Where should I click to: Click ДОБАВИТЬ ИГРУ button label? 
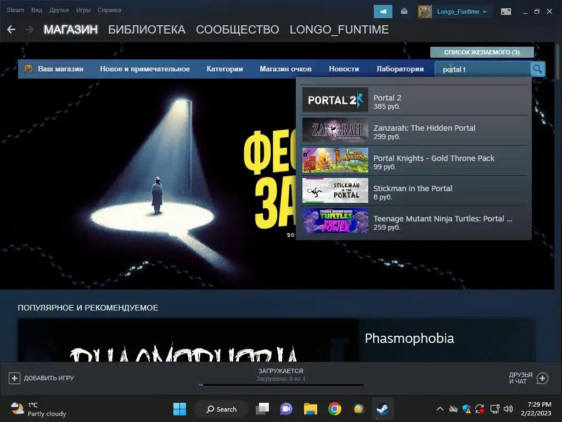click(x=49, y=378)
